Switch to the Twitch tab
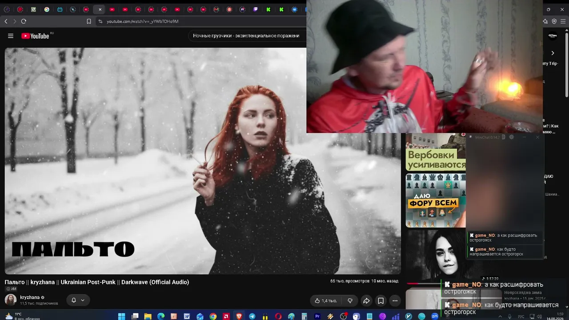Image resolution: width=569 pixels, height=320 pixels. [x=256, y=9]
